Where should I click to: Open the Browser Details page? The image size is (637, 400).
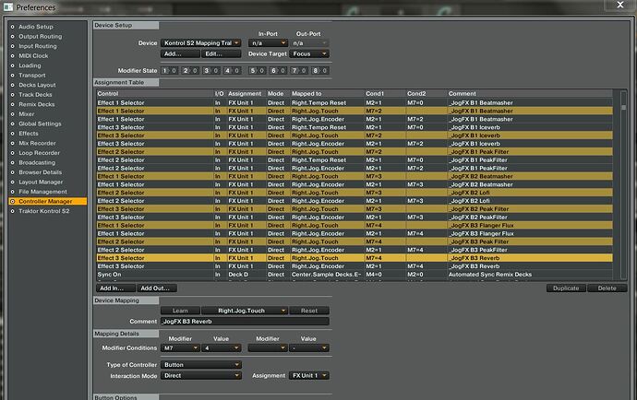[40, 171]
